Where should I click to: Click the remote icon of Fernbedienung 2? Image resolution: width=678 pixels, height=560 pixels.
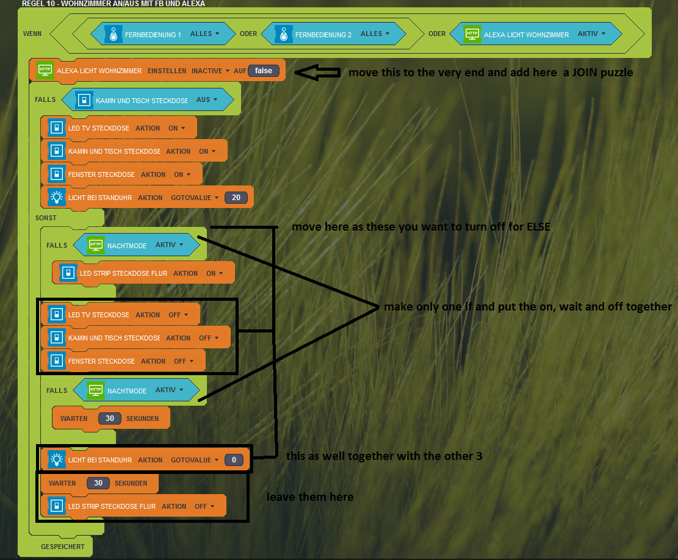coord(283,34)
